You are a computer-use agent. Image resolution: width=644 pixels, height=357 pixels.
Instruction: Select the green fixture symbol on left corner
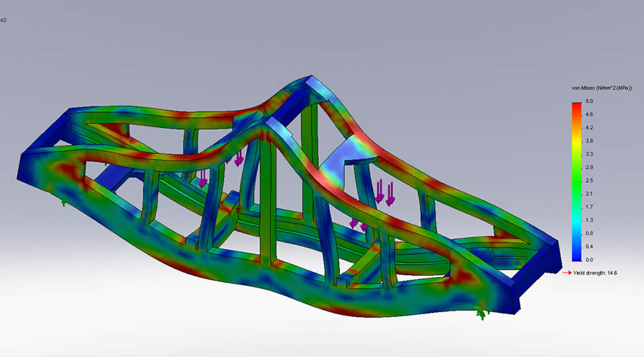[64, 202]
